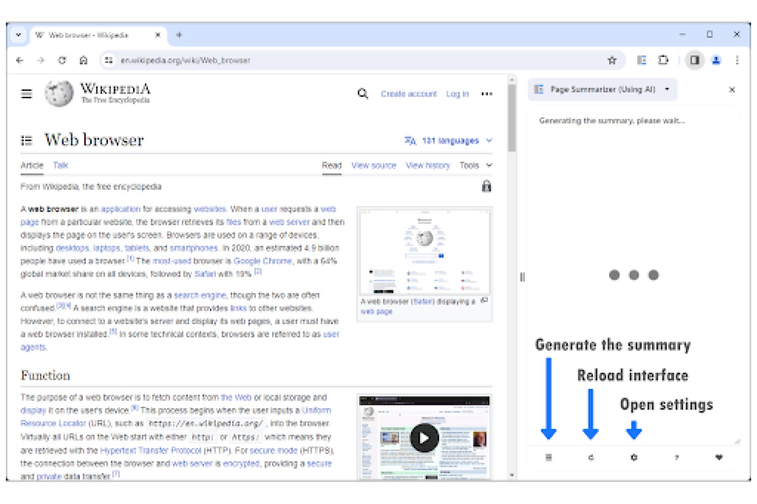
Task: Bookmark this page with the star icon
Action: (x=612, y=60)
